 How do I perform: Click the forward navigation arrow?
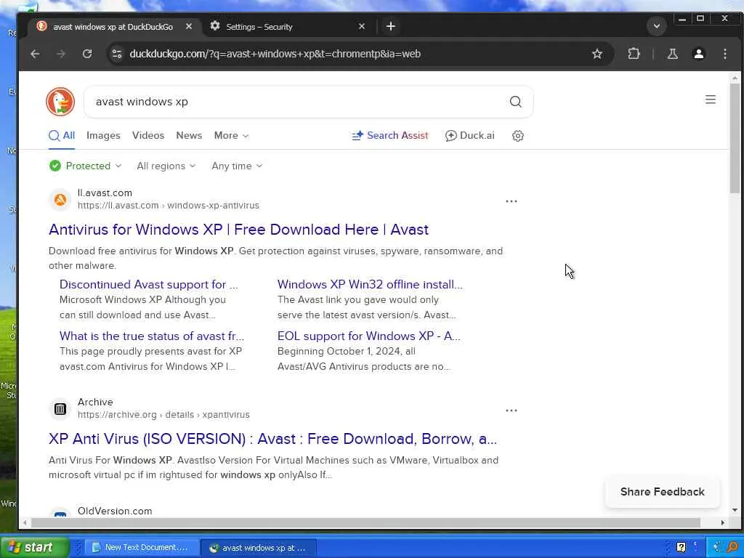click(x=61, y=54)
